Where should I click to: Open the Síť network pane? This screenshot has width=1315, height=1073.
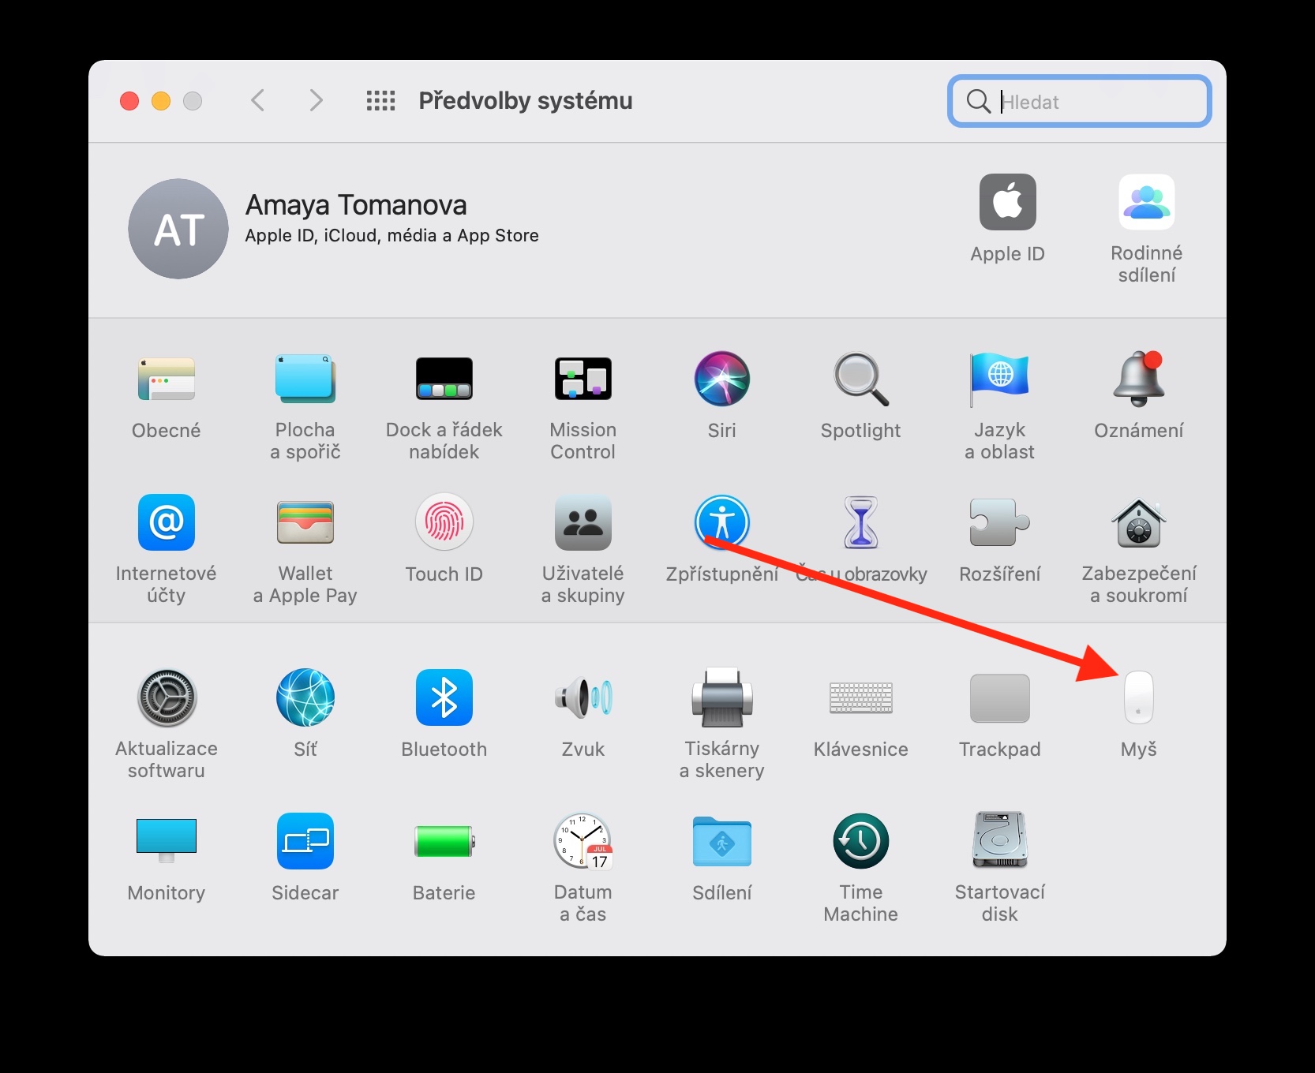tap(305, 697)
